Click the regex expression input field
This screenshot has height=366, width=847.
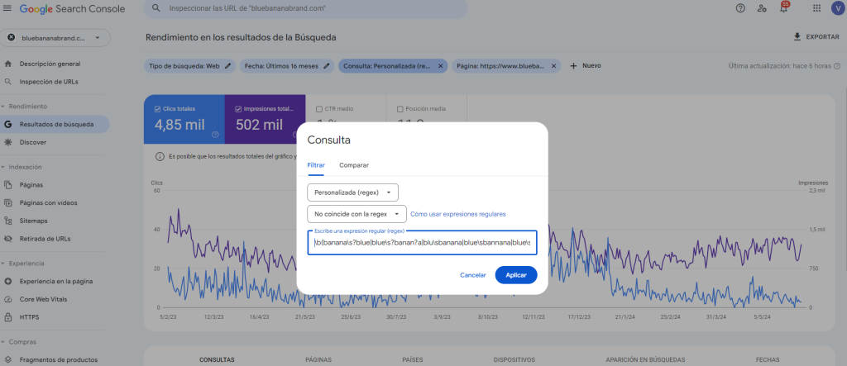[422, 244]
